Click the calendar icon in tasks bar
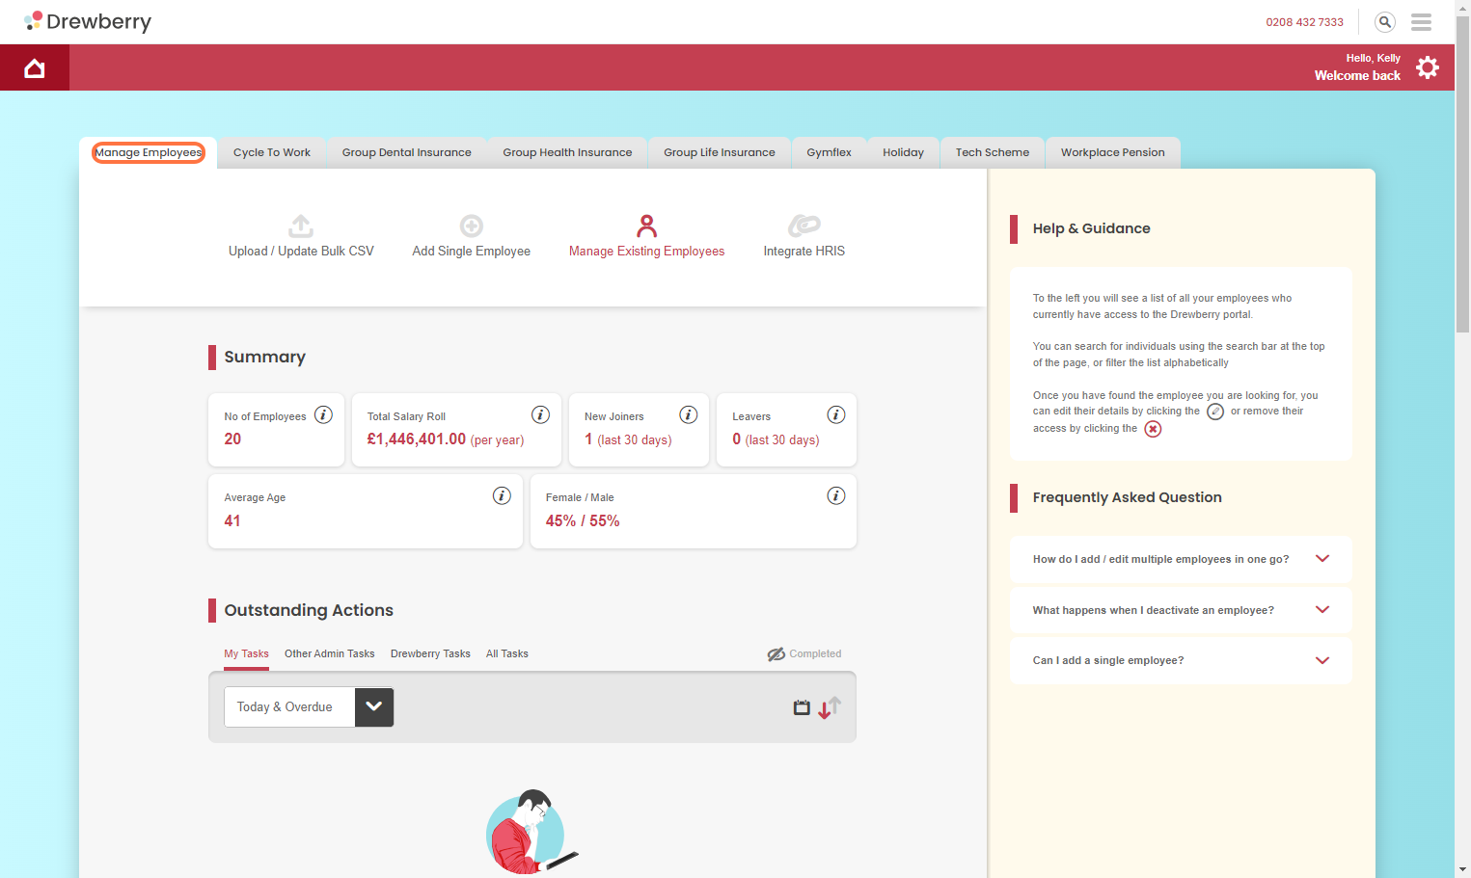Image resolution: width=1471 pixels, height=878 pixels. [x=802, y=707]
